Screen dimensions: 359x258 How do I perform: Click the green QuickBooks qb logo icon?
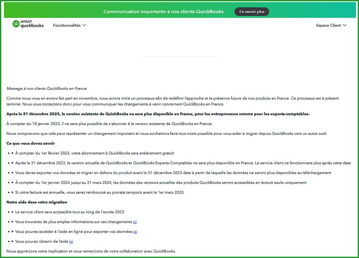point(16,24)
